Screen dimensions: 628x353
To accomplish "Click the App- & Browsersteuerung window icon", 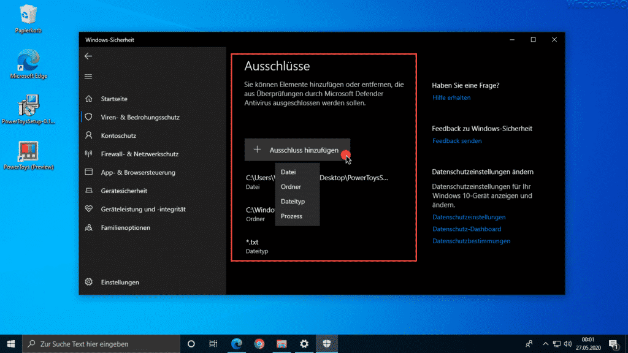I will point(88,172).
